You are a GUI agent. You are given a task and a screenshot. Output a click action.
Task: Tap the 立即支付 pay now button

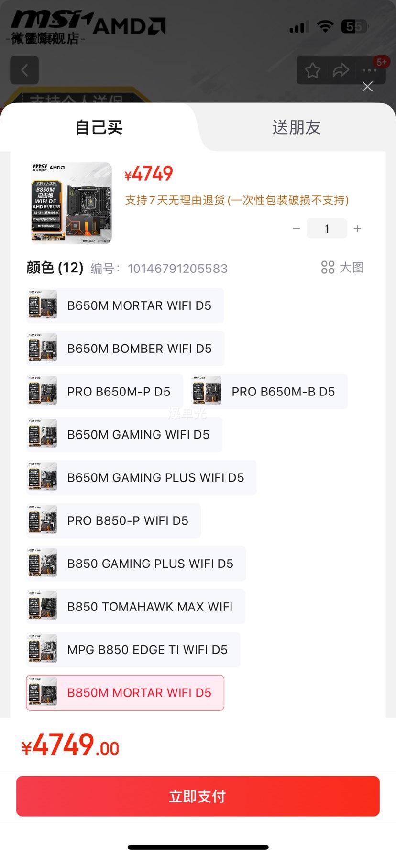tap(198, 796)
